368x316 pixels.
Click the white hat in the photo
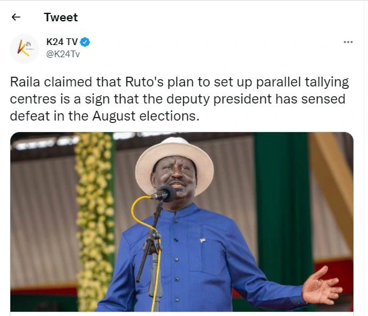pos(175,160)
